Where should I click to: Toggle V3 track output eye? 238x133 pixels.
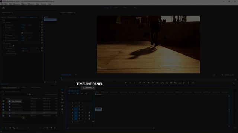click(83, 103)
